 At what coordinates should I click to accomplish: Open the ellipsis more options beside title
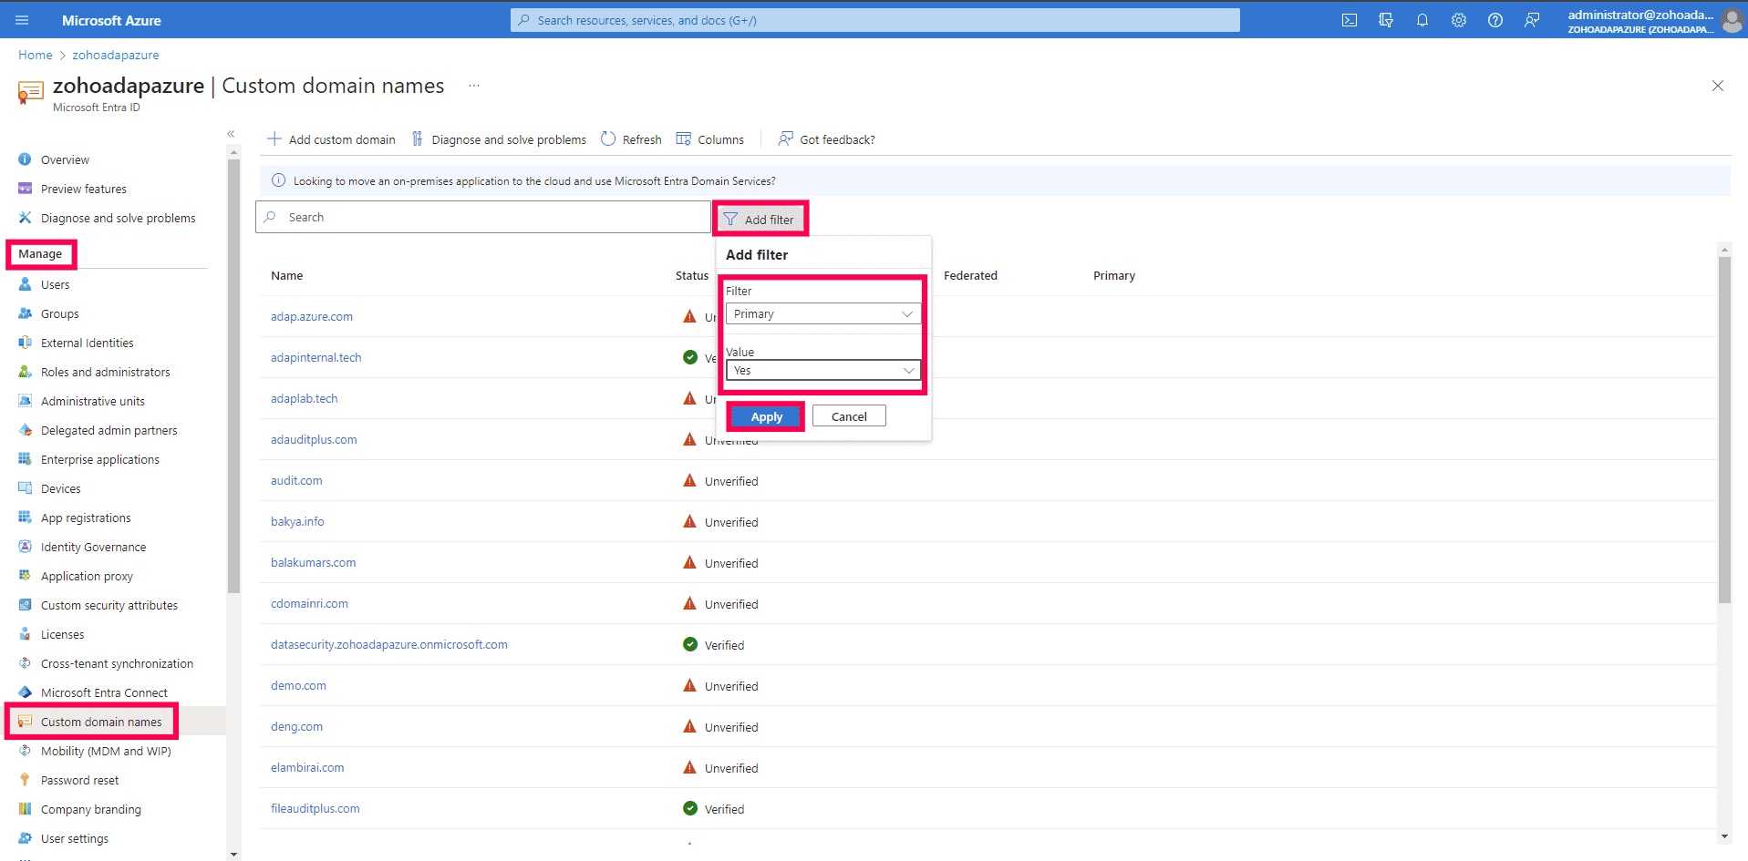point(474,86)
